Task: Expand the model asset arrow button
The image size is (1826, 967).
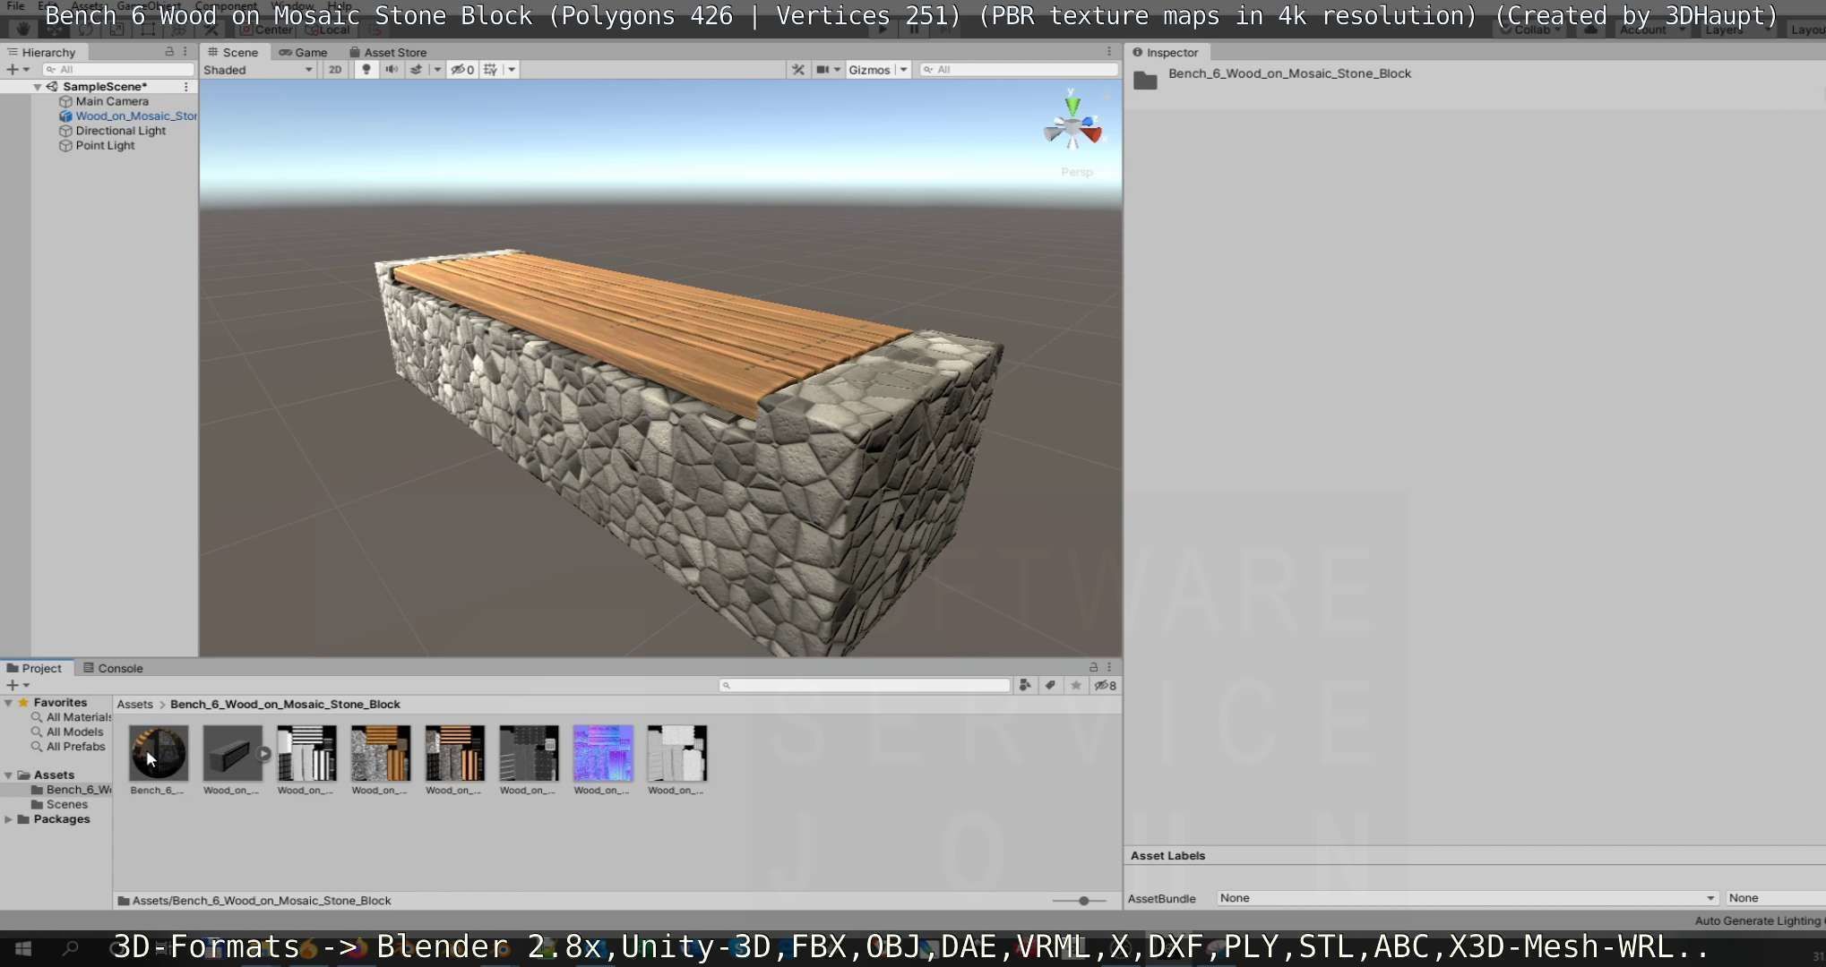Action: point(263,754)
